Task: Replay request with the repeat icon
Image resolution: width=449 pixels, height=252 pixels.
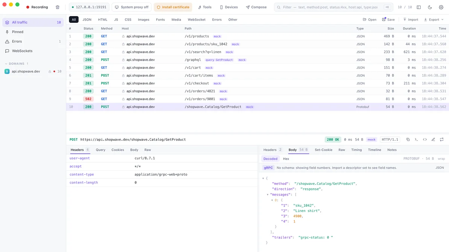Action: tap(442, 140)
